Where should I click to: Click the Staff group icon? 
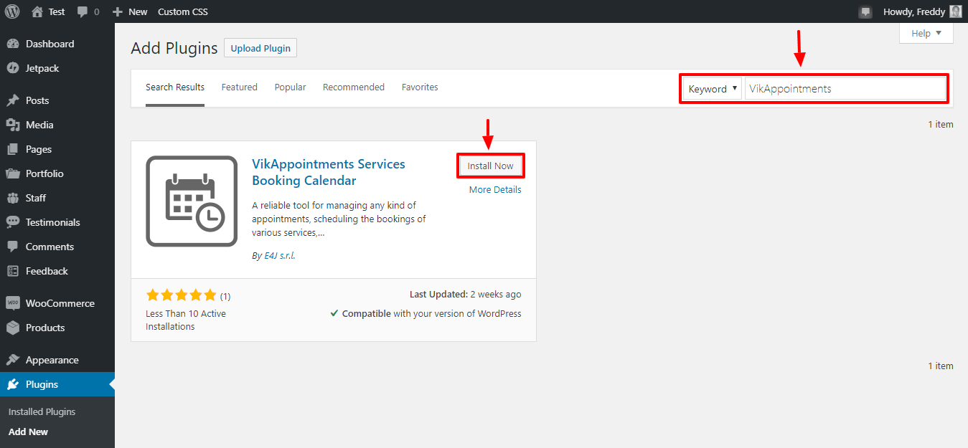13,198
